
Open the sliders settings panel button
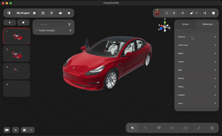click(x=183, y=13)
